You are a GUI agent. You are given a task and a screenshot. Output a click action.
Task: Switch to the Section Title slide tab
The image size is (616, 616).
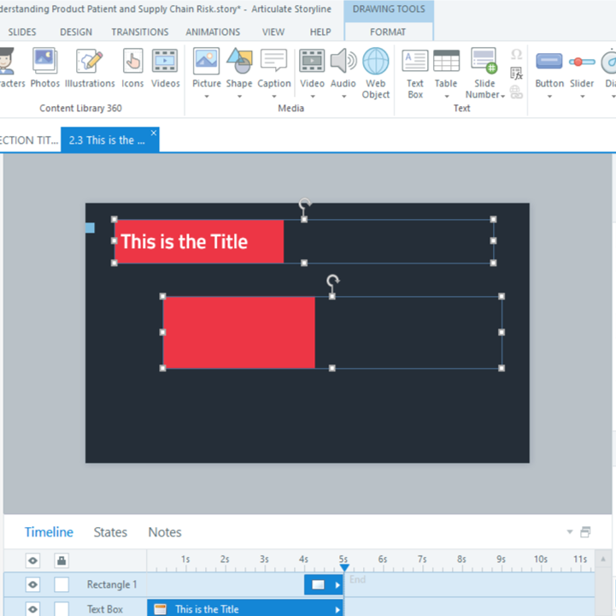click(29, 140)
